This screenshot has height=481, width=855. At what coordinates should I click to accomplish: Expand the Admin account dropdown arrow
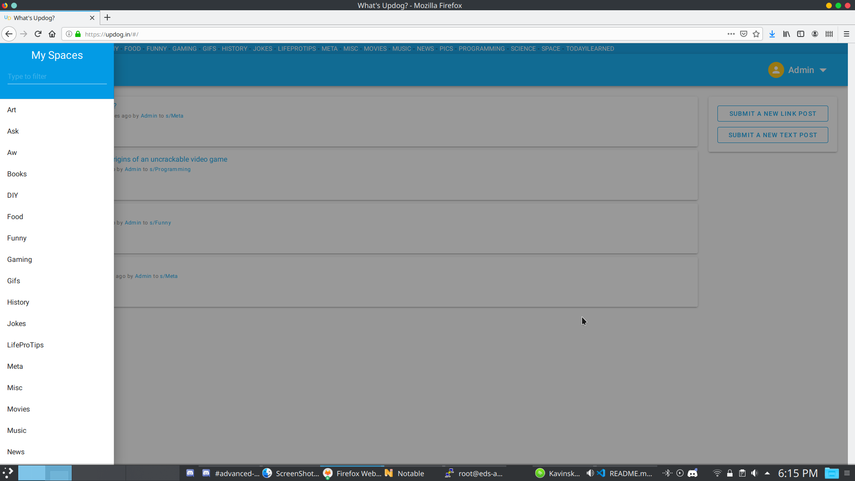tap(823, 70)
